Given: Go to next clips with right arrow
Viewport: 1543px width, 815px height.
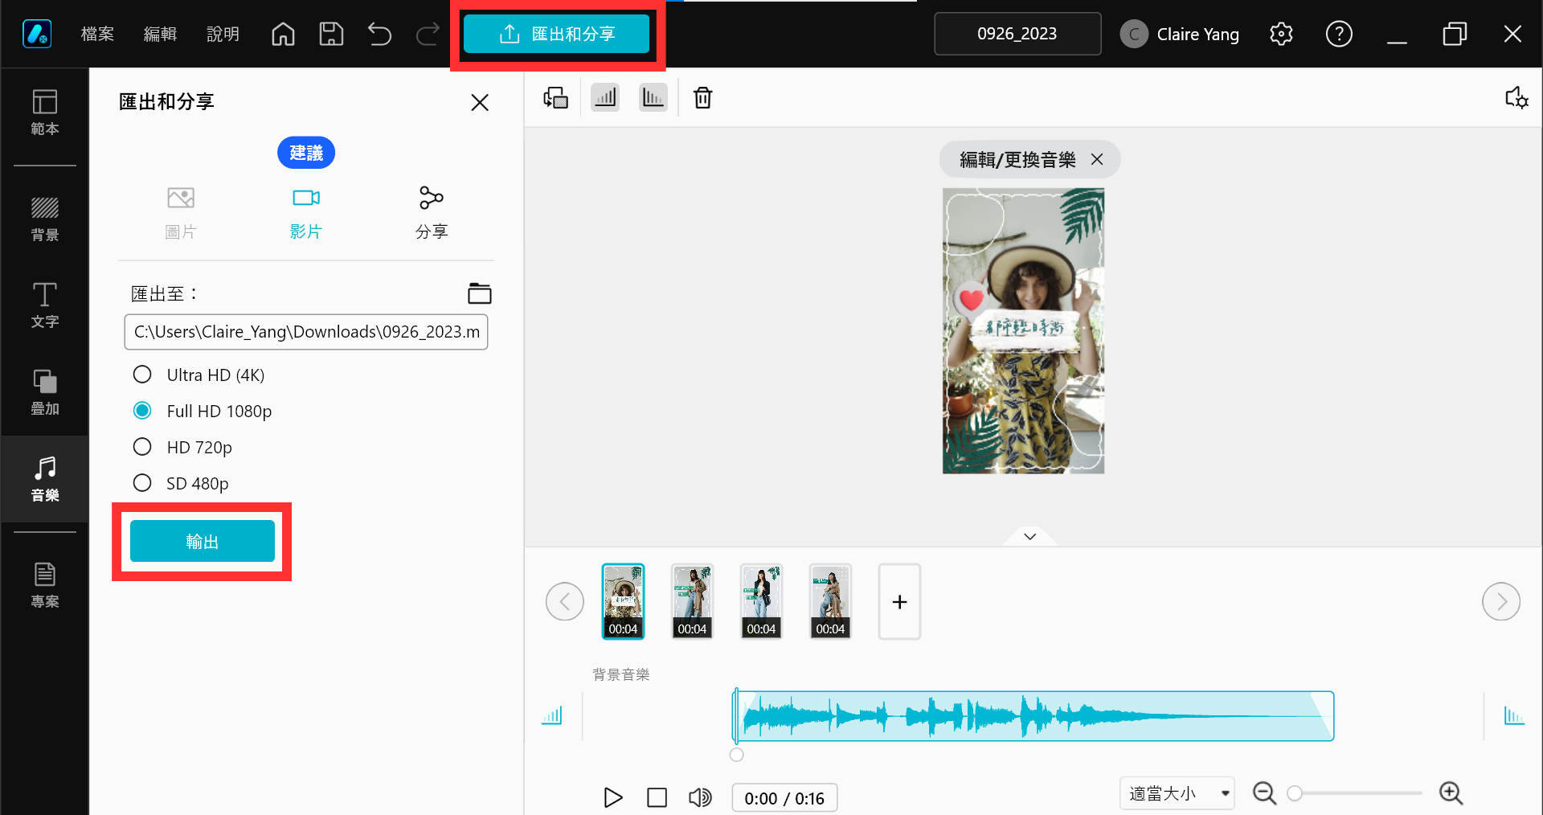Looking at the screenshot, I should 1500,601.
